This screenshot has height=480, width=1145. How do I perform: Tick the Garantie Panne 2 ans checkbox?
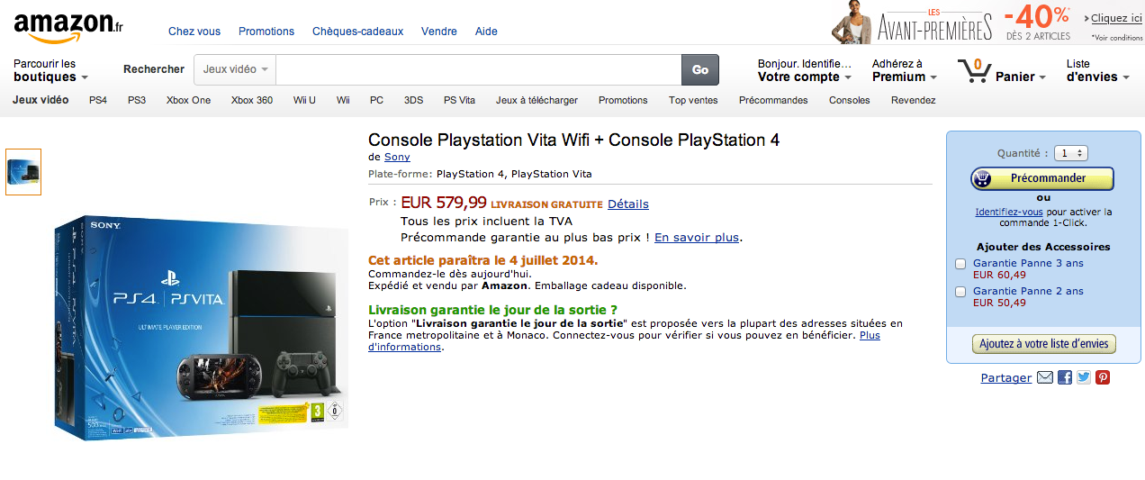tap(960, 292)
